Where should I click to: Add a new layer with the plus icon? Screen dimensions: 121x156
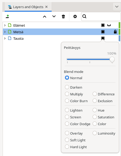8,16
